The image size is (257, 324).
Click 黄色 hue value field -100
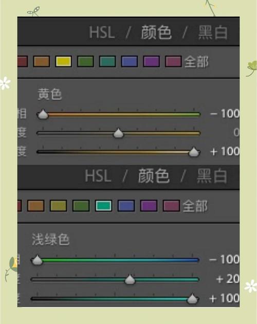225,114
